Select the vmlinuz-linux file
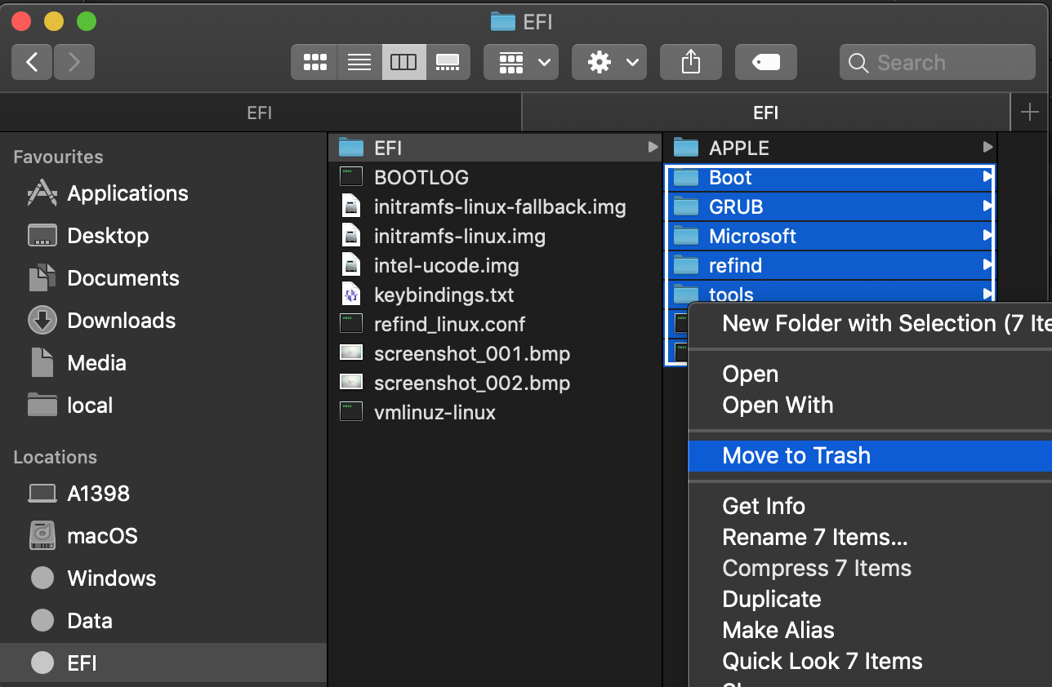 tap(495, 412)
